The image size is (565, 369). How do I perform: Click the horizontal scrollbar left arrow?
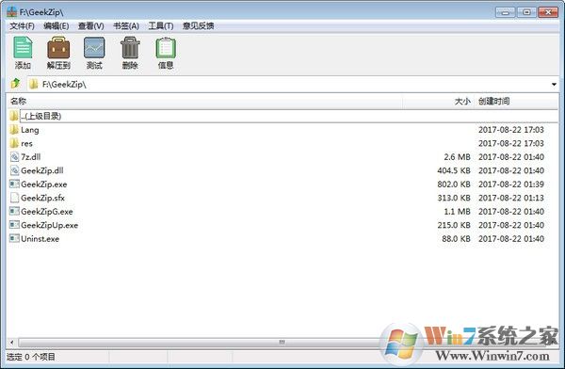(12, 343)
